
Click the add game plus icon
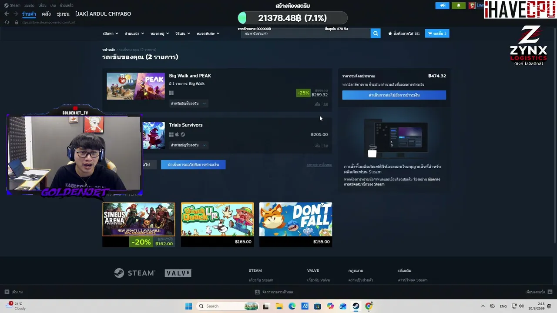(x=7, y=292)
